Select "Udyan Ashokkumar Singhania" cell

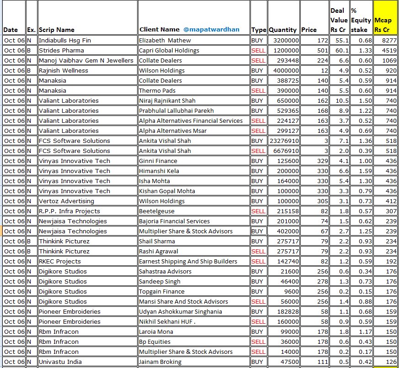tap(194, 311)
